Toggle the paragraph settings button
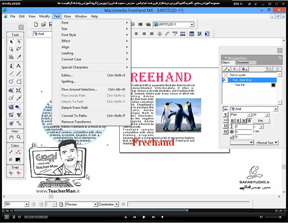Viewport: 288px width, 223px height. [x=226, y=115]
